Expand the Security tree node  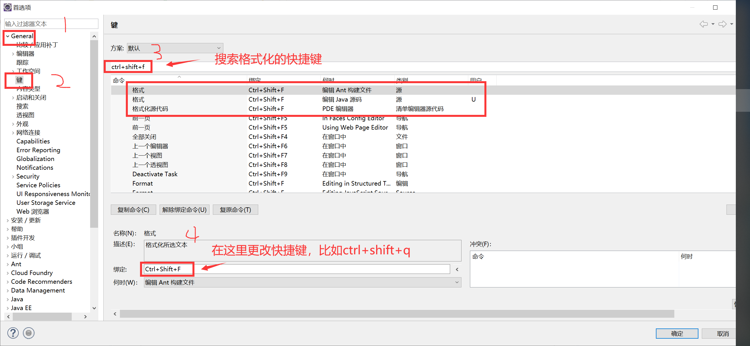coord(13,177)
